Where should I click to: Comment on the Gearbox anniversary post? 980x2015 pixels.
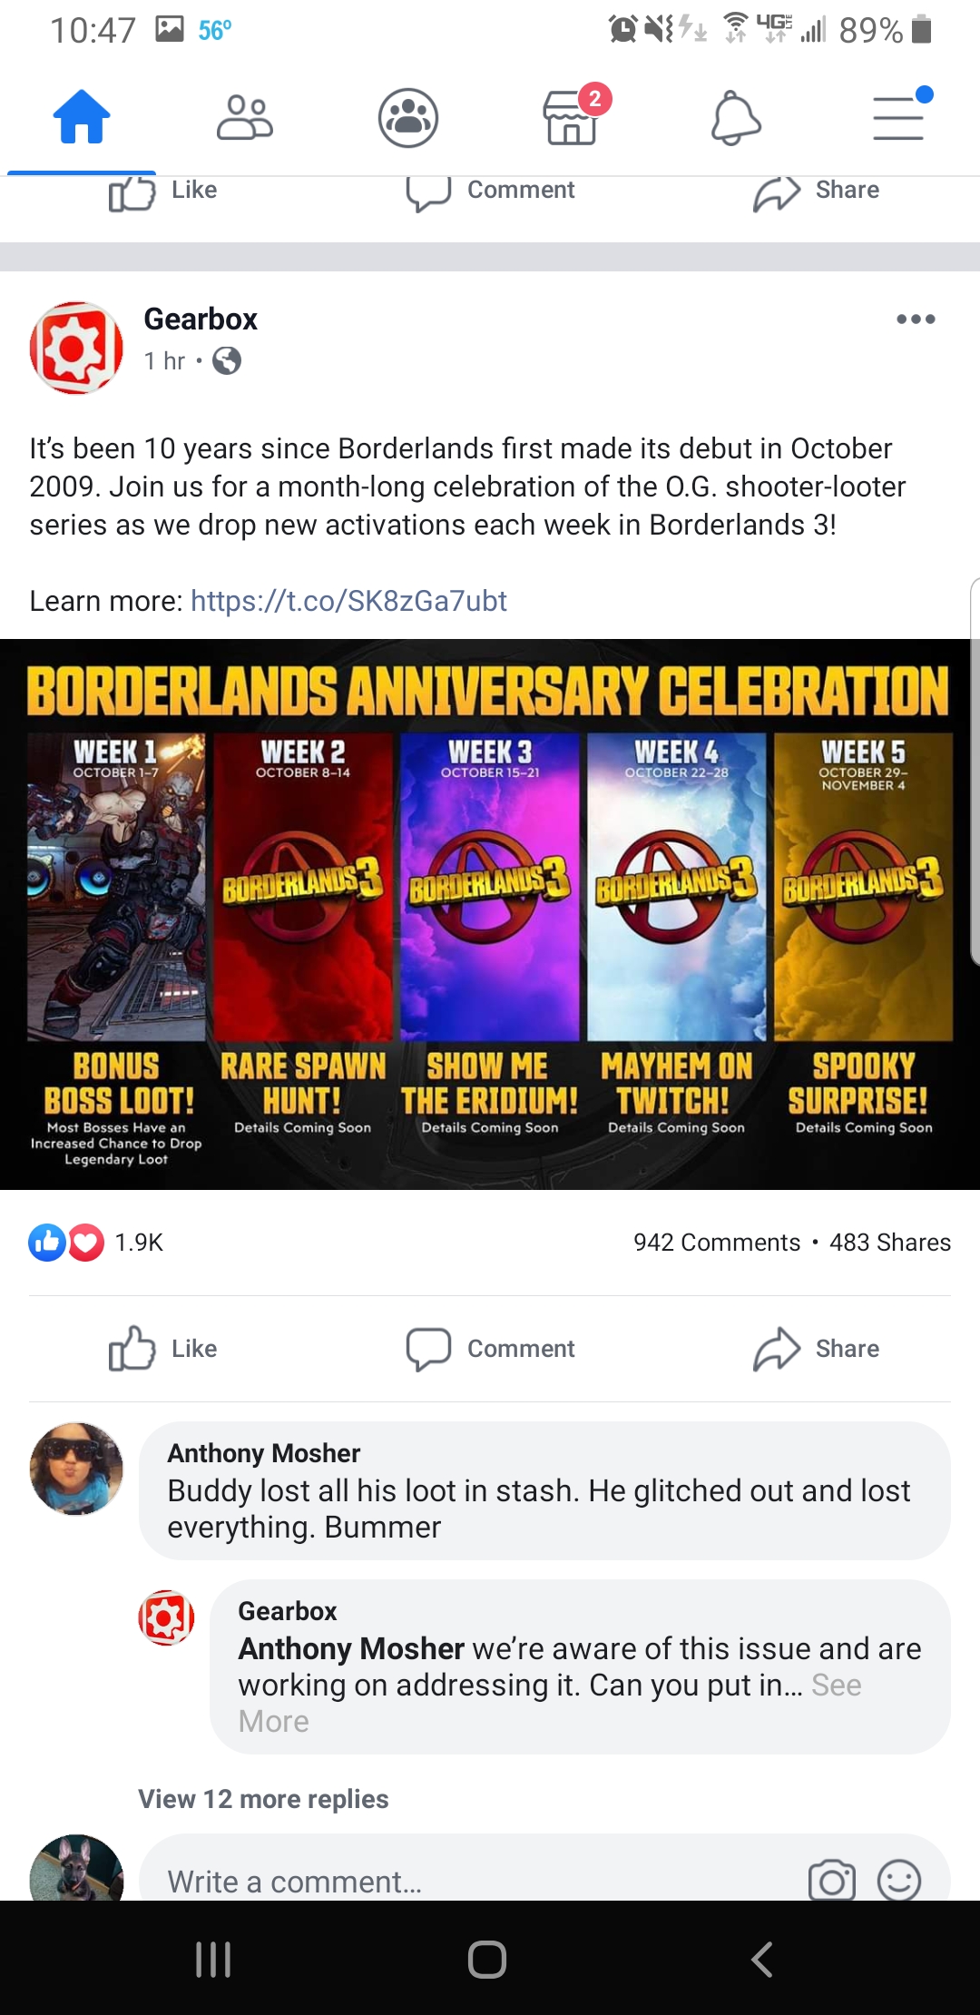[x=490, y=1349]
